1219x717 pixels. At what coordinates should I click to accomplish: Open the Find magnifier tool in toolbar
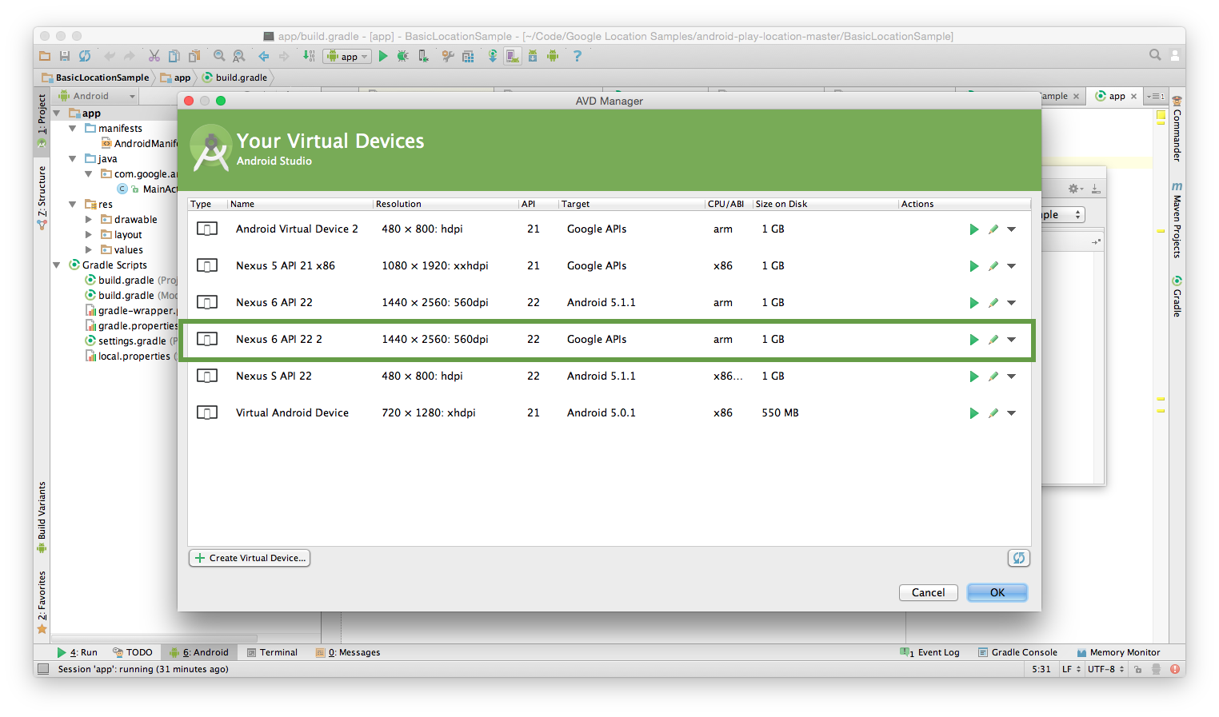point(219,56)
